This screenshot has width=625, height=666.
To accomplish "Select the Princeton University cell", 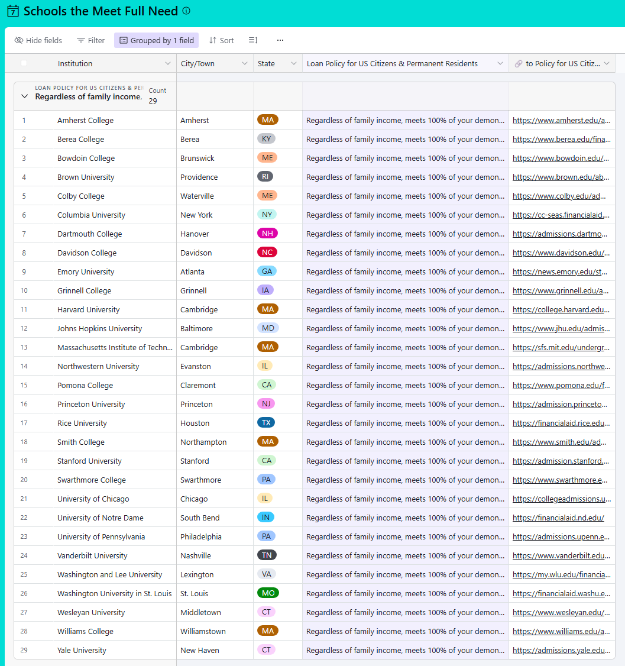I will point(115,405).
